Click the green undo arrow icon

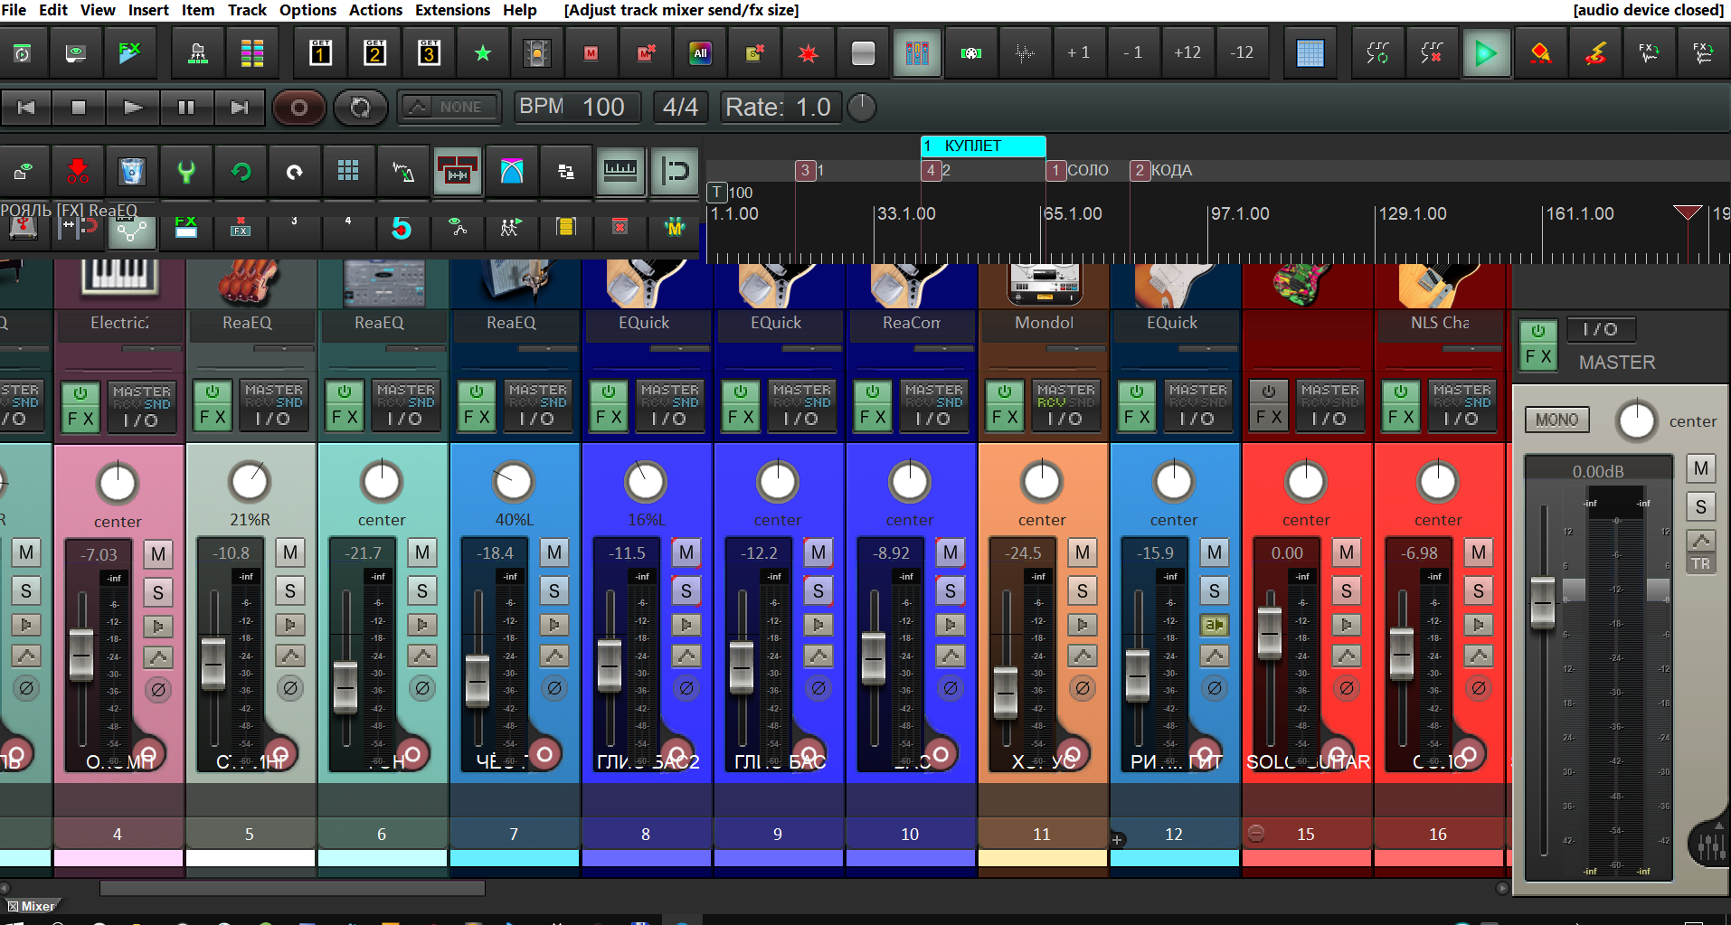(241, 171)
